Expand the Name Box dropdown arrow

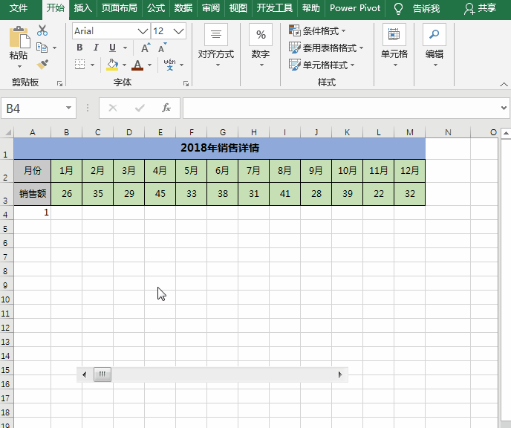68,108
